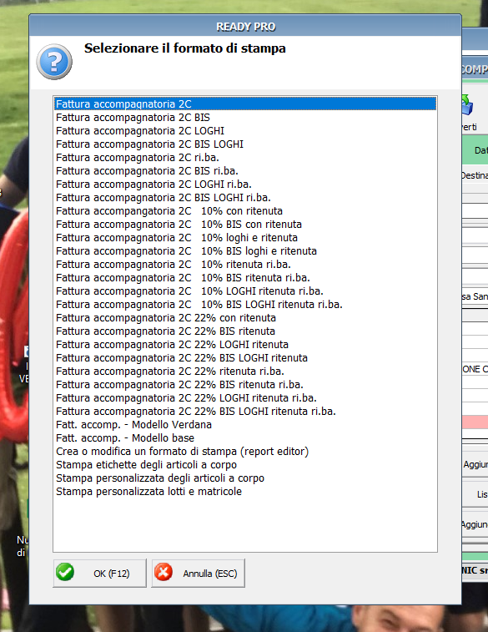Pick 2C 22% BIS LOGHI ritenuta ri.ba.

tap(245, 411)
